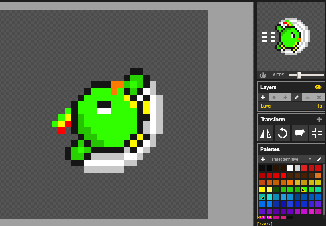
Task: Select bright green swatch marked primary color
Action: [304, 190]
